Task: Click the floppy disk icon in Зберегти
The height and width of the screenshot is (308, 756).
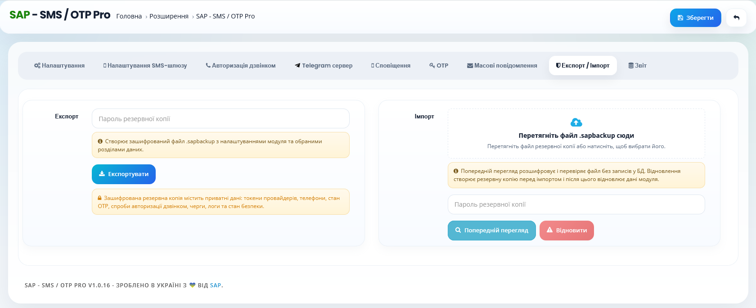Action: tap(680, 18)
